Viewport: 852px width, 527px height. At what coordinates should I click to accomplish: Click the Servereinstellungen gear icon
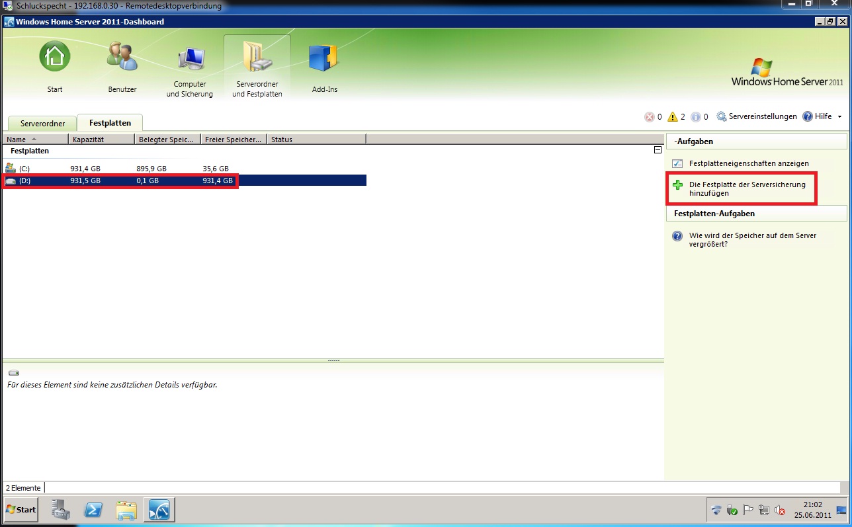click(x=722, y=117)
